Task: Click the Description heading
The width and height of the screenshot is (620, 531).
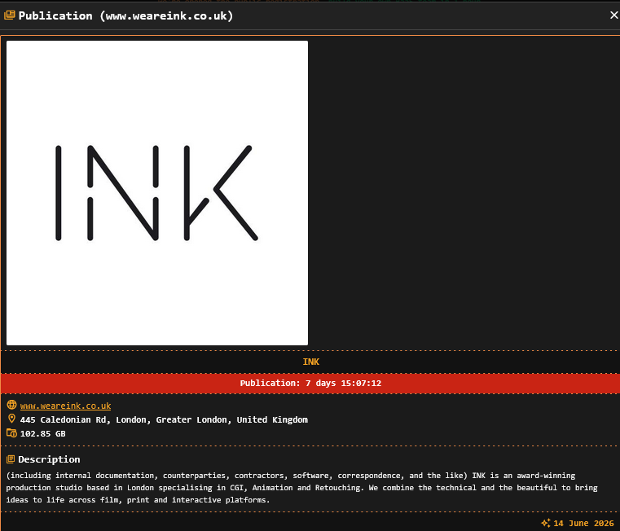Action: click(x=49, y=459)
